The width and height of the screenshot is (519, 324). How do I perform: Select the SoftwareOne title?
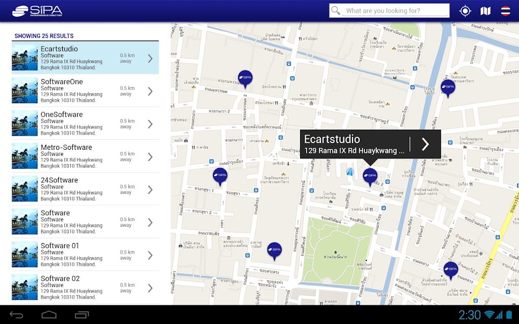[62, 82]
